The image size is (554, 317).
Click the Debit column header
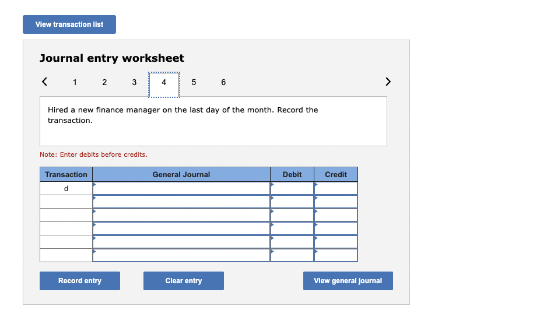292,174
